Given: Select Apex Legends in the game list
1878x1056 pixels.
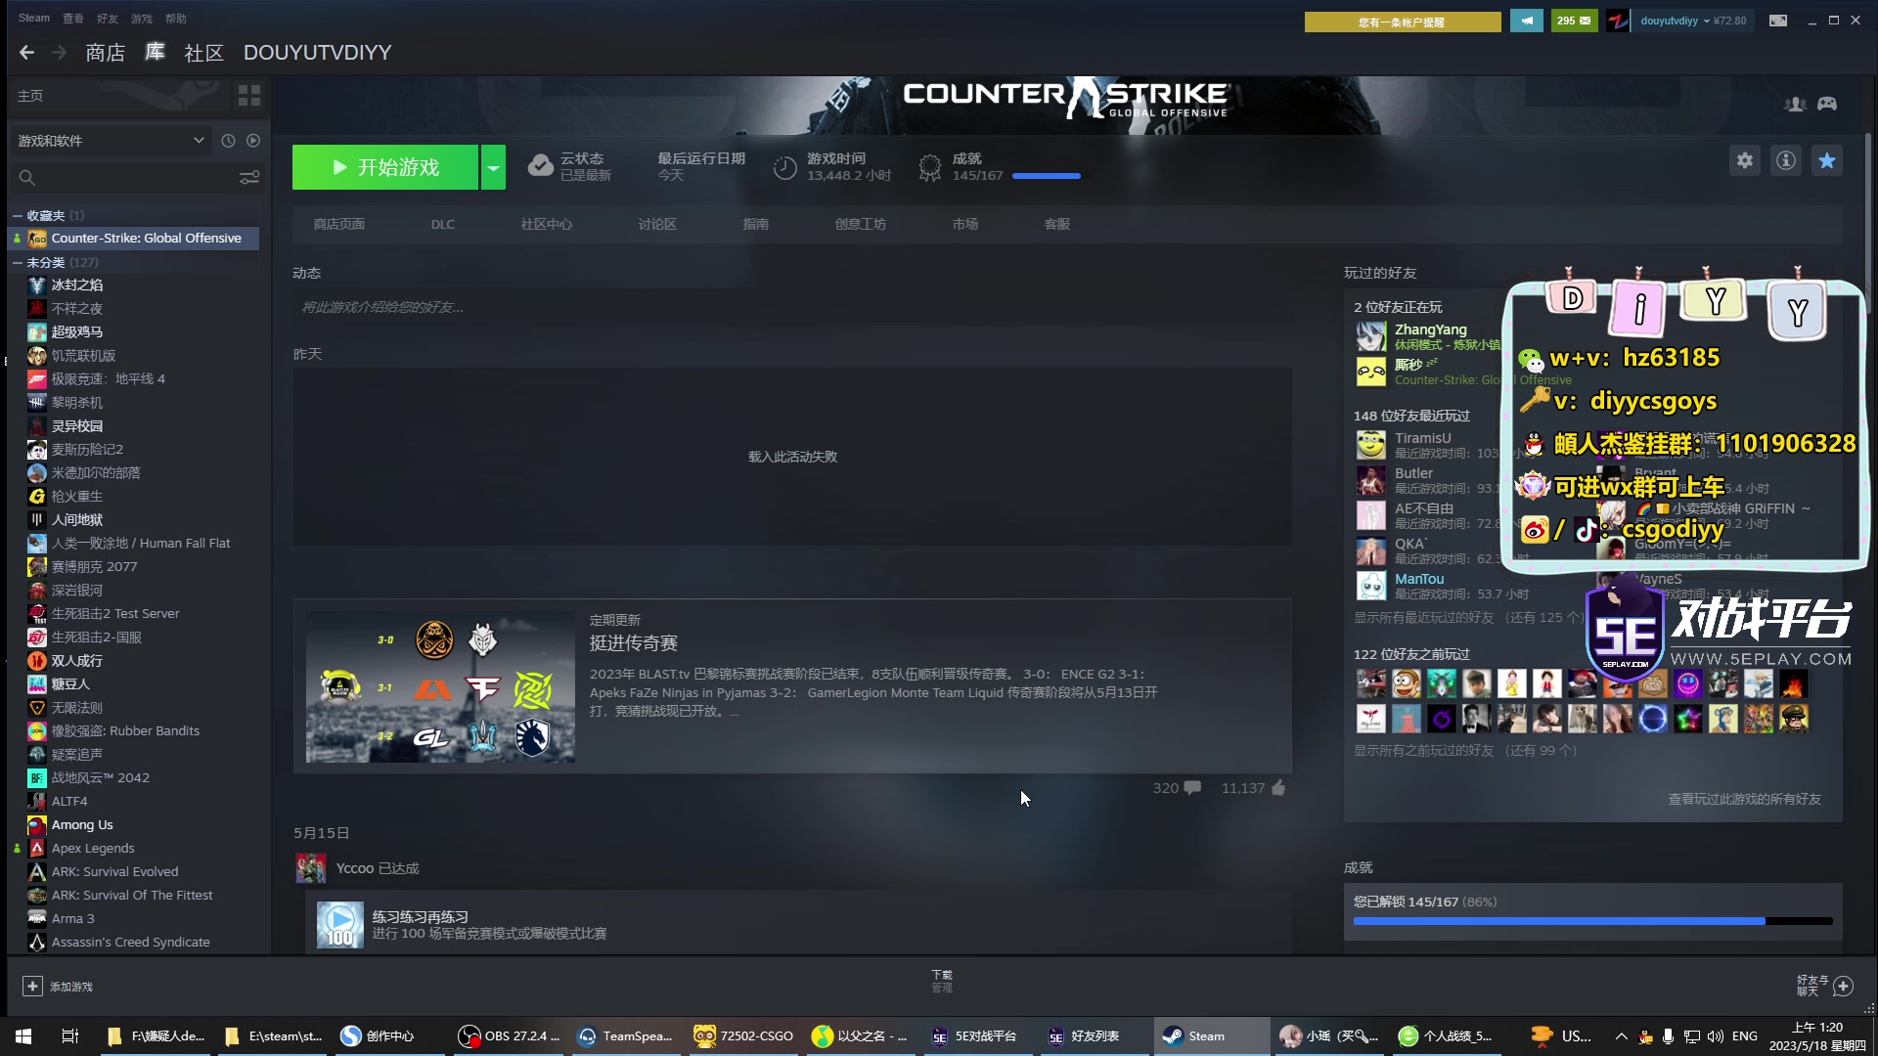Looking at the screenshot, I should pyautogui.click(x=93, y=848).
